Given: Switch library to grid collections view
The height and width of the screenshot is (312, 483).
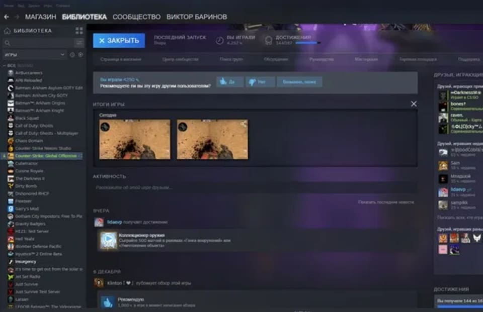Looking at the screenshot, I should click(79, 31).
